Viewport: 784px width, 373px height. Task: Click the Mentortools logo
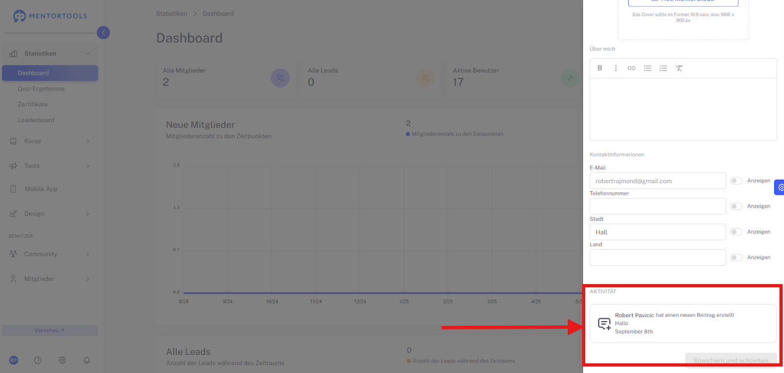point(50,16)
